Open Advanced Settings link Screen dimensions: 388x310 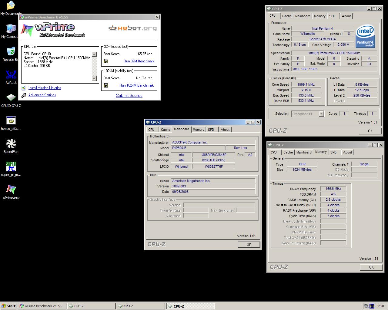tap(42, 95)
